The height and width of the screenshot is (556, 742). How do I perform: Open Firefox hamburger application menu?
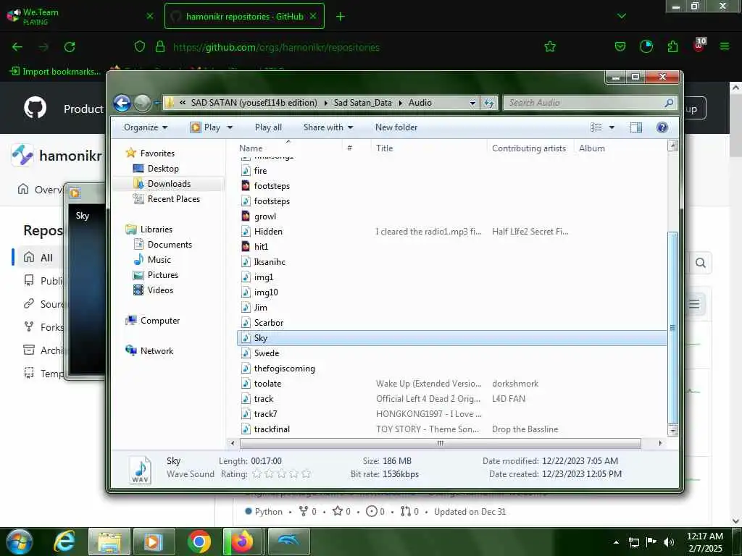725,46
